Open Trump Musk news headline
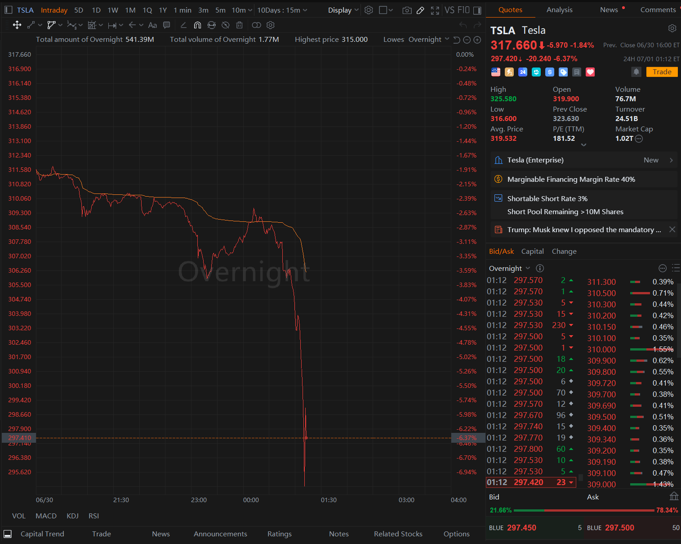Screen dimensions: 681x544 pyautogui.click(x=584, y=229)
